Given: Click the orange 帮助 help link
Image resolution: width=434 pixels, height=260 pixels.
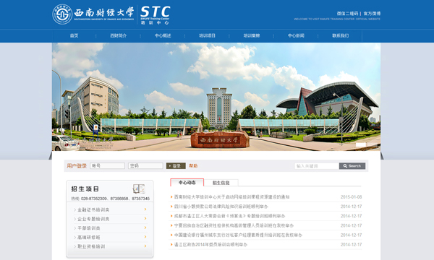Looking at the screenshot, I should (x=193, y=166).
